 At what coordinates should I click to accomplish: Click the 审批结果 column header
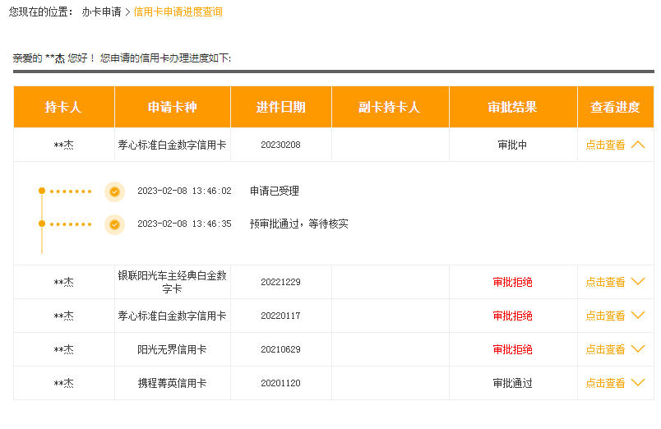coord(513,107)
